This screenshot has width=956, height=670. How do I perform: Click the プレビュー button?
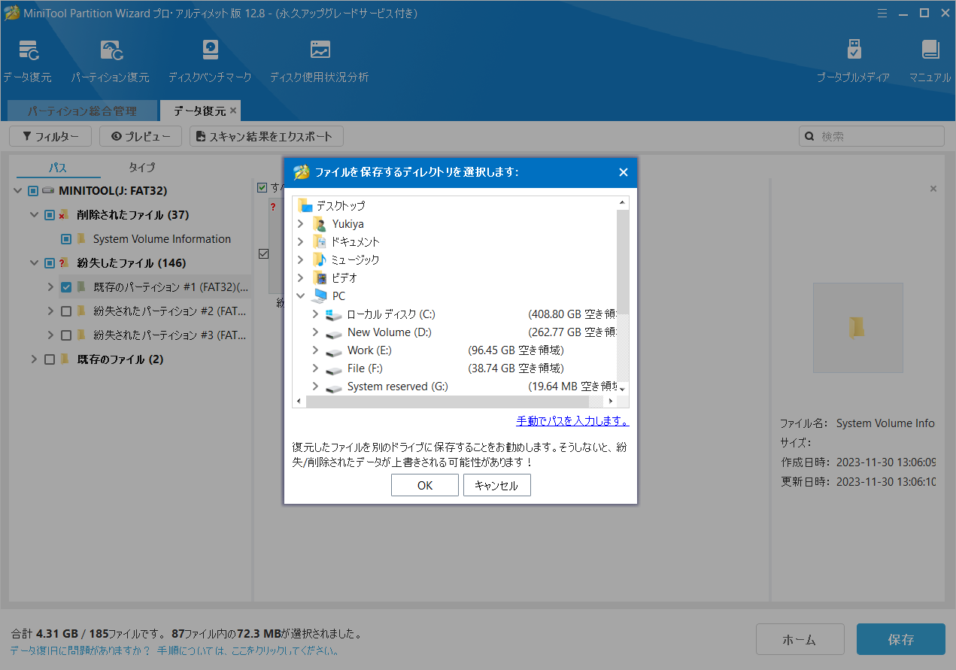pyautogui.click(x=141, y=136)
